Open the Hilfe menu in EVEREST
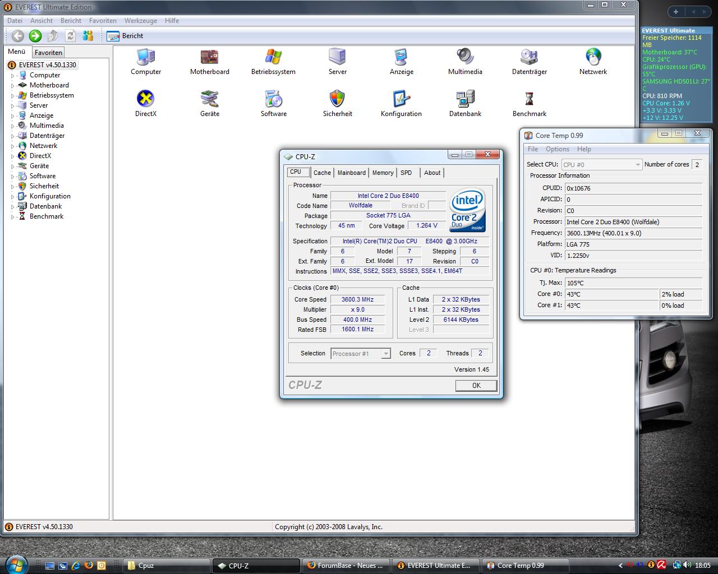718x574 pixels. 172,21
